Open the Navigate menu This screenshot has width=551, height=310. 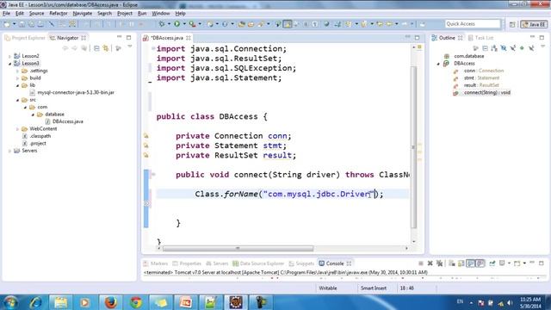(x=83, y=14)
